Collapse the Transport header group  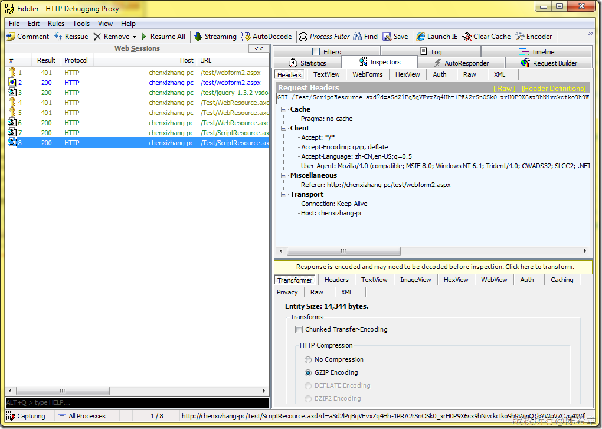coord(284,194)
